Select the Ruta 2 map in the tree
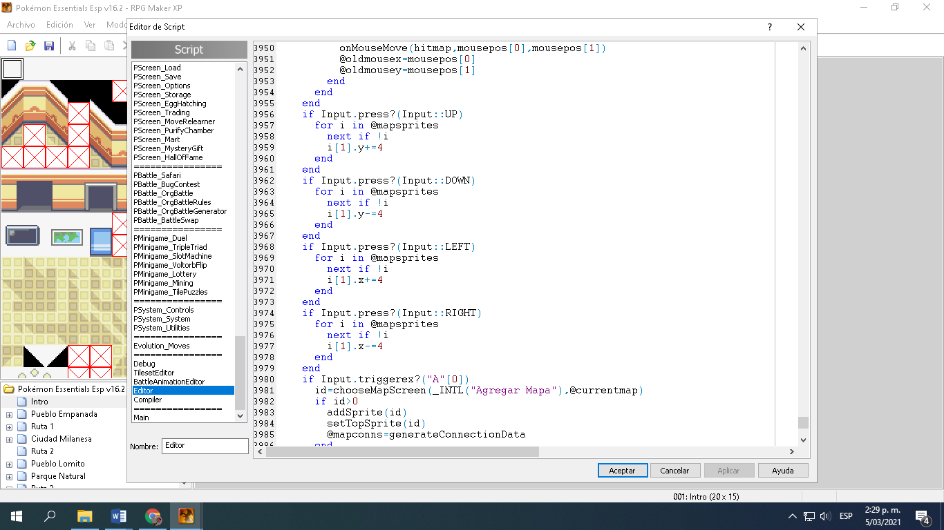The image size is (944, 530). coord(42,451)
